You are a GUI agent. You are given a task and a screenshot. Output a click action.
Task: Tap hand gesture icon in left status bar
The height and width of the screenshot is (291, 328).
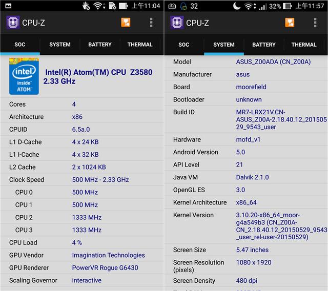86,6
